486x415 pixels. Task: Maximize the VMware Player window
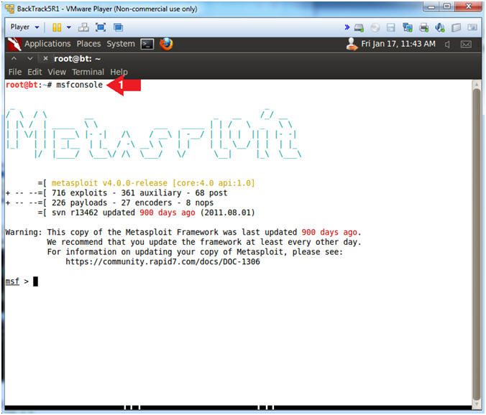(x=446, y=6)
